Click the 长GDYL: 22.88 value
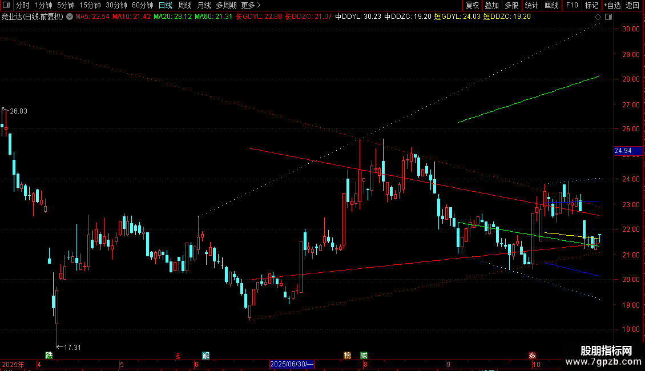Screen dimensions: 645x371 (x=259, y=17)
